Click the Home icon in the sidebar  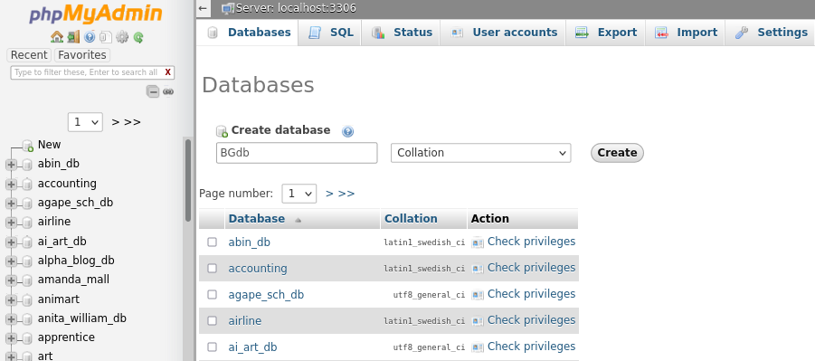tap(57, 37)
